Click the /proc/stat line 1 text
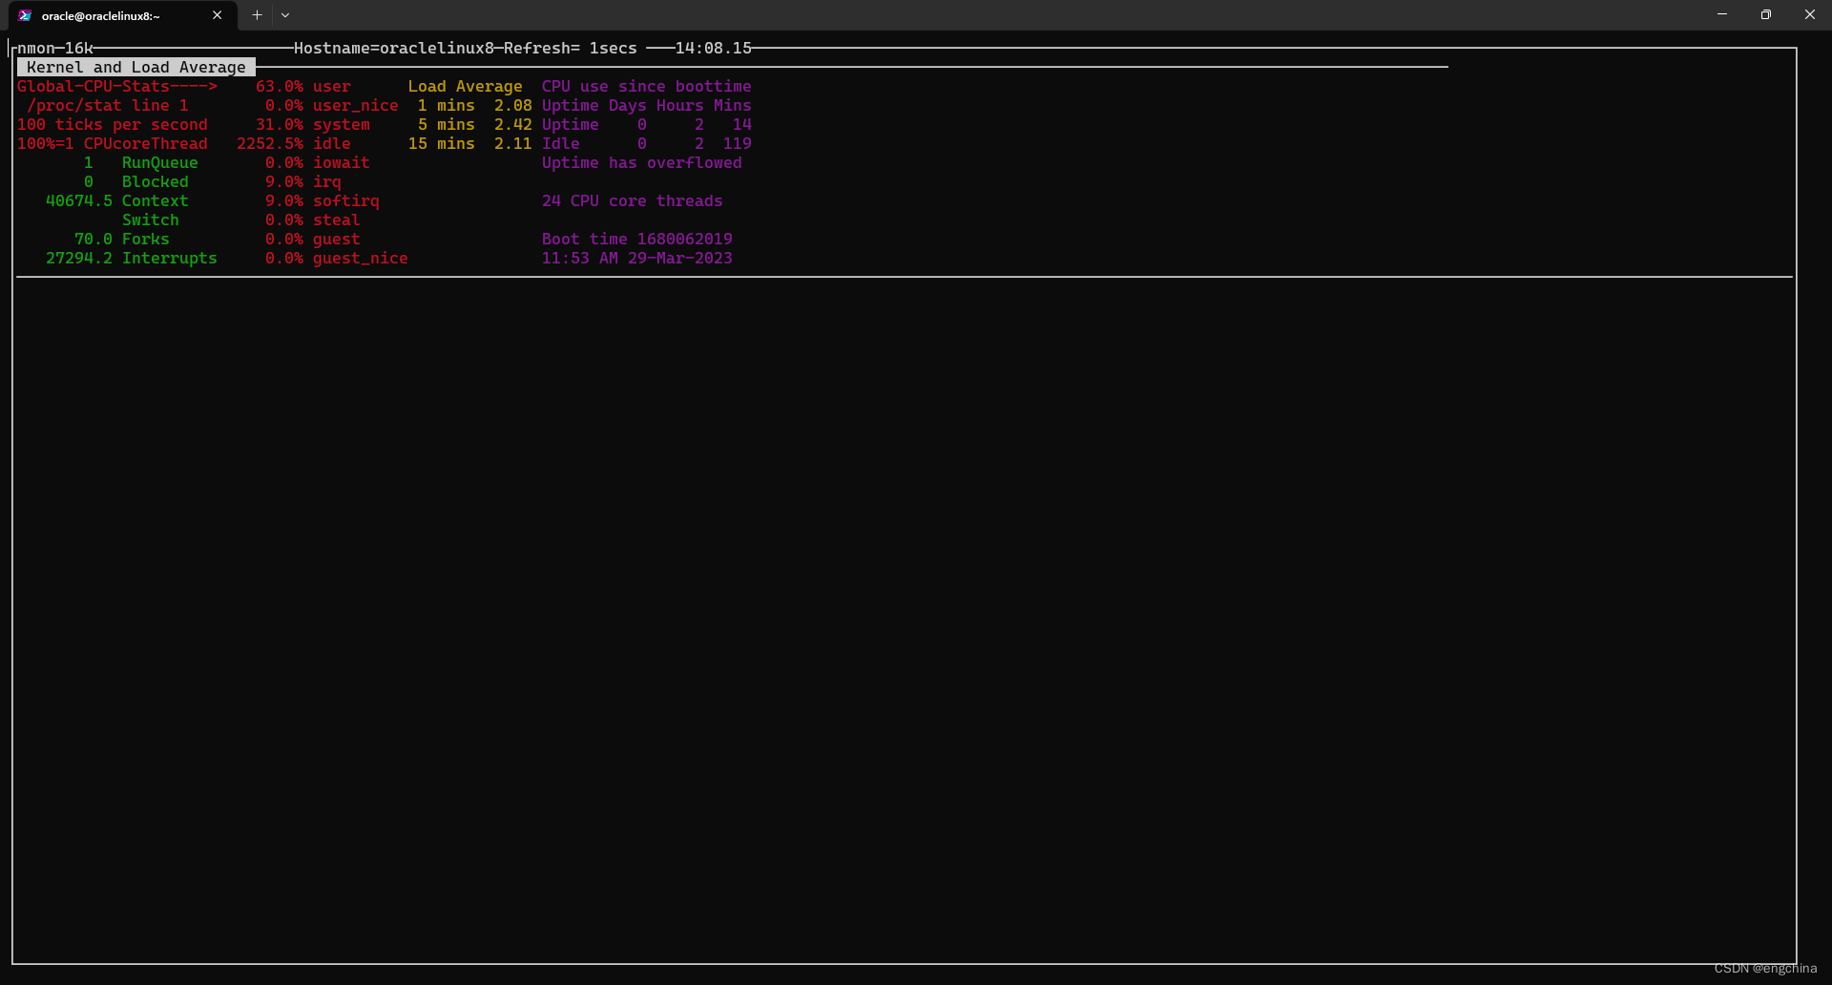The height and width of the screenshot is (985, 1832). point(108,105)
